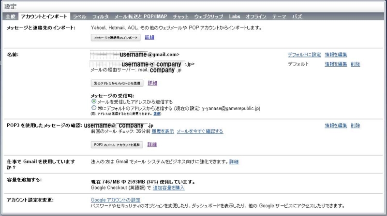
Task: Open the 全般 settings tab
Action: [10, 16]
